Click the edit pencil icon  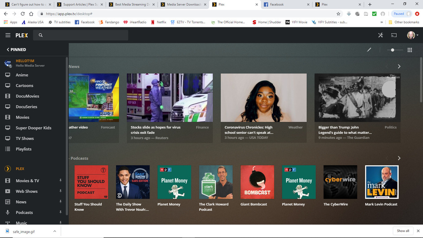[x=369, y=50]
